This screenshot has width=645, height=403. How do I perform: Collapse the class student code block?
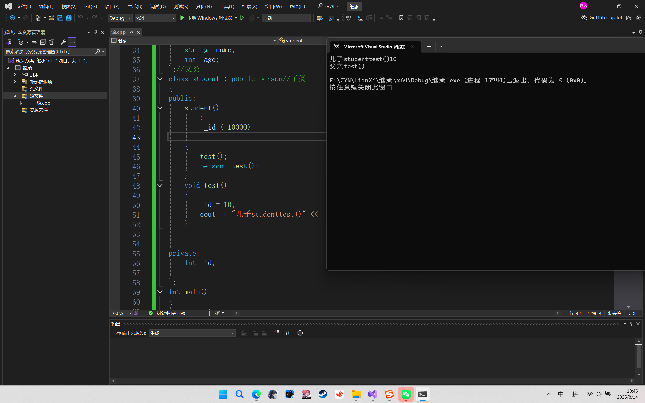(160, 79)
